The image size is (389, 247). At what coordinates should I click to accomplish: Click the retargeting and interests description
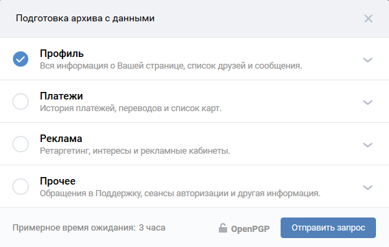click(x=134, y=151)
